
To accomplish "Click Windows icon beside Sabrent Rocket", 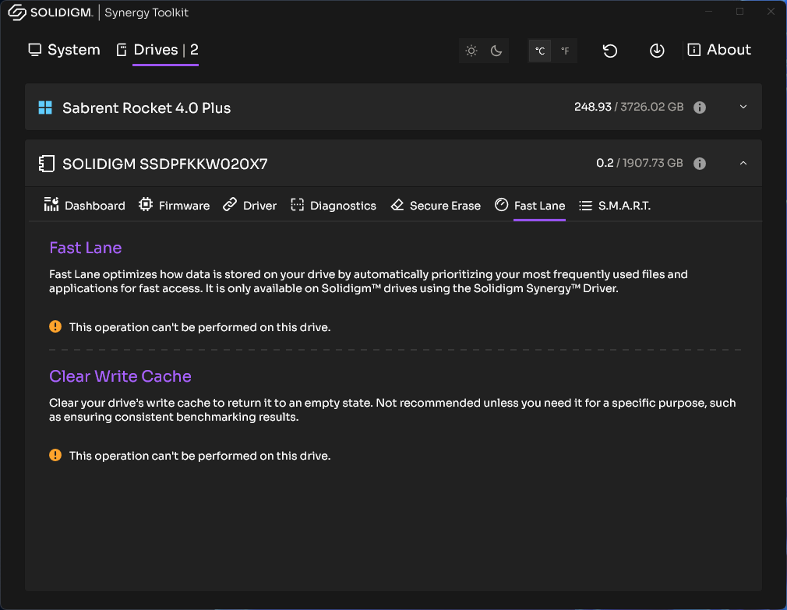I will (45, 108).
